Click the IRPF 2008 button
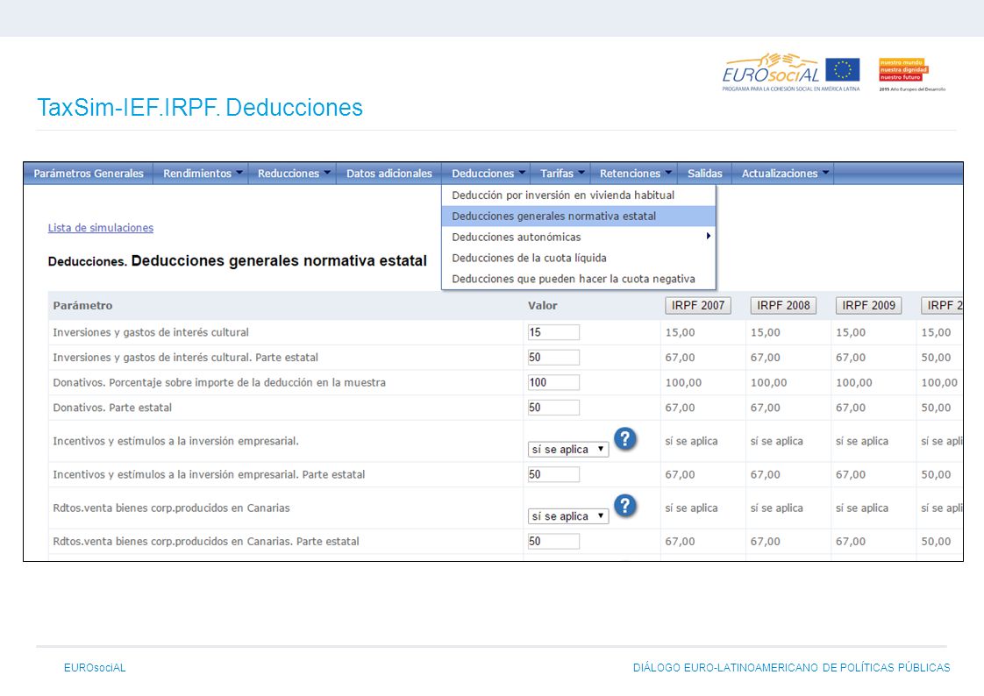The image size is (984, 696). [x=783, y=305]
